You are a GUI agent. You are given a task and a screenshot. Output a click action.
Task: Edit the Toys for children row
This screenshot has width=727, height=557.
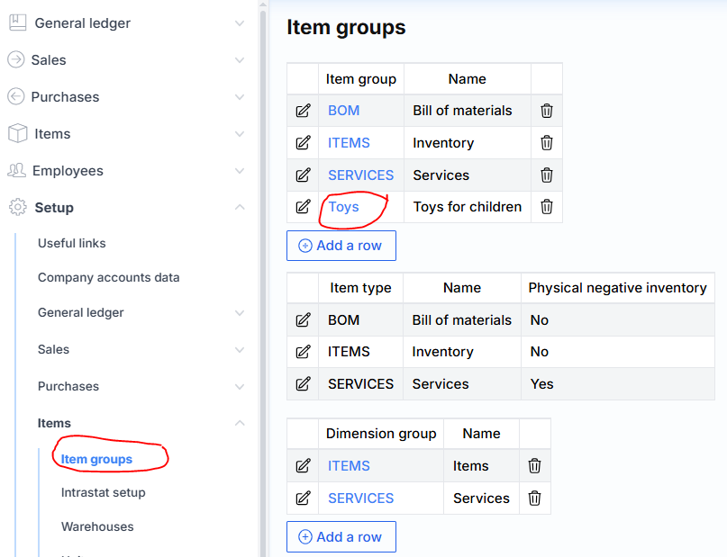pos(303,207)
